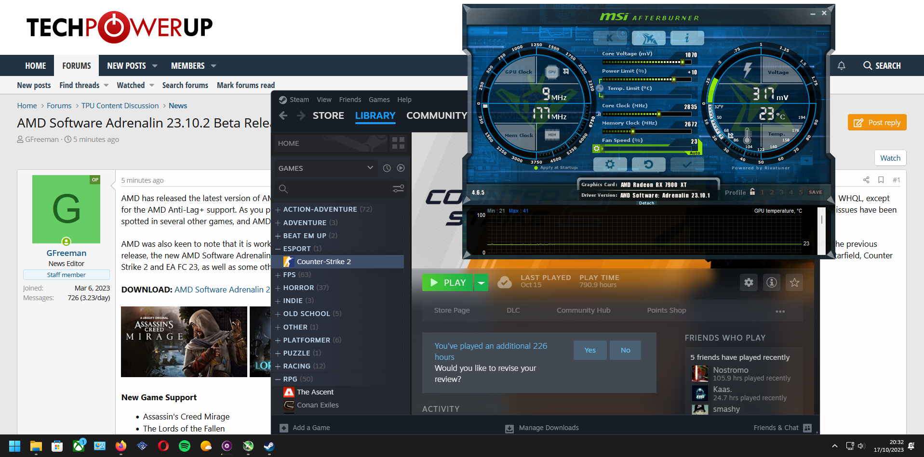Open the more options ellipsis in Steam game page
The image size is (924, 457).
(780, 311)
